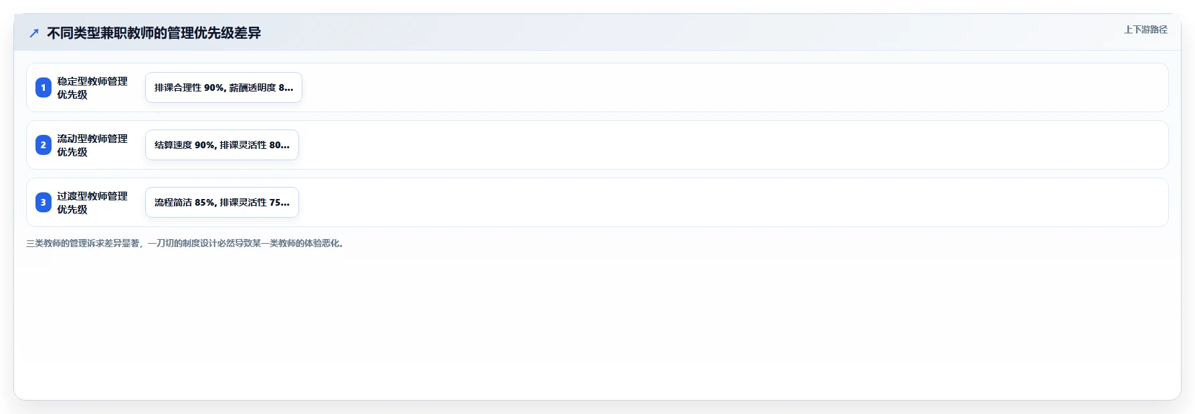Click empty area of the 过渡型 row card

pyautogui.click(x=736, y=202)
